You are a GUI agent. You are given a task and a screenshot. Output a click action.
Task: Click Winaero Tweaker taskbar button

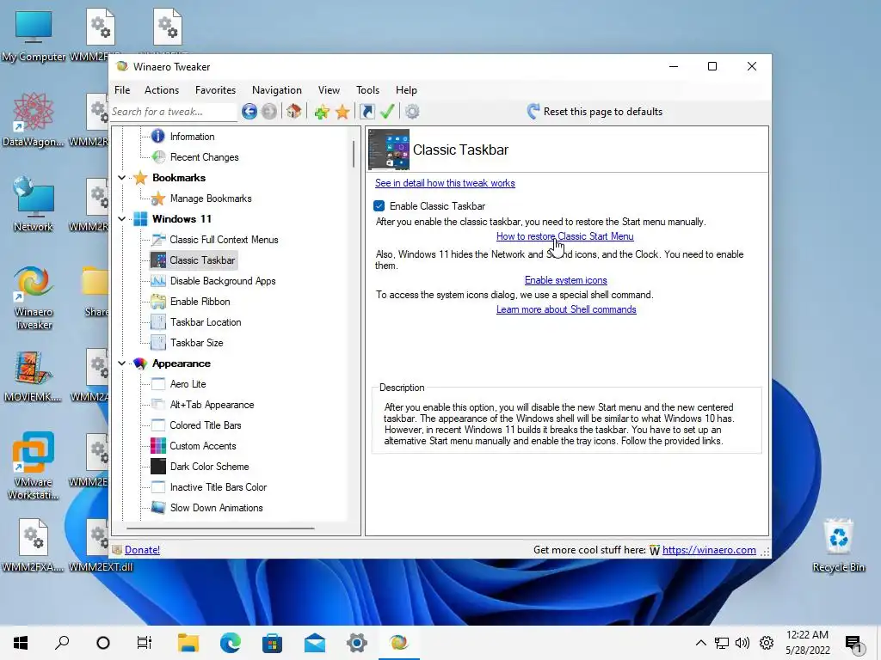click(399, 643)
